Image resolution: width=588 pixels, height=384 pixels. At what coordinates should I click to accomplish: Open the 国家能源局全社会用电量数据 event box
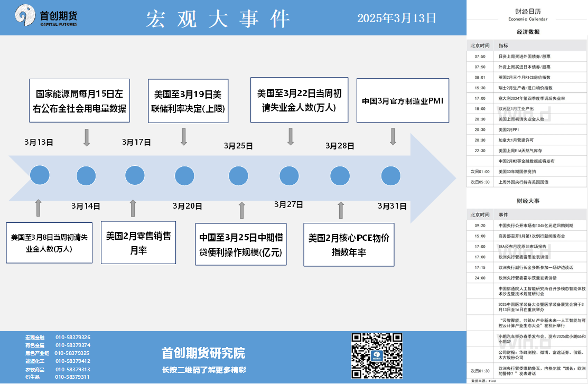pyautogui.click(x=79, y=100)
